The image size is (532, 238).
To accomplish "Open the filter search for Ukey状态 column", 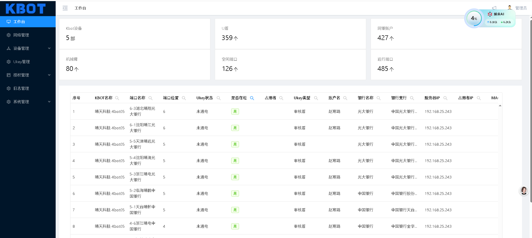I will (219, 98).
